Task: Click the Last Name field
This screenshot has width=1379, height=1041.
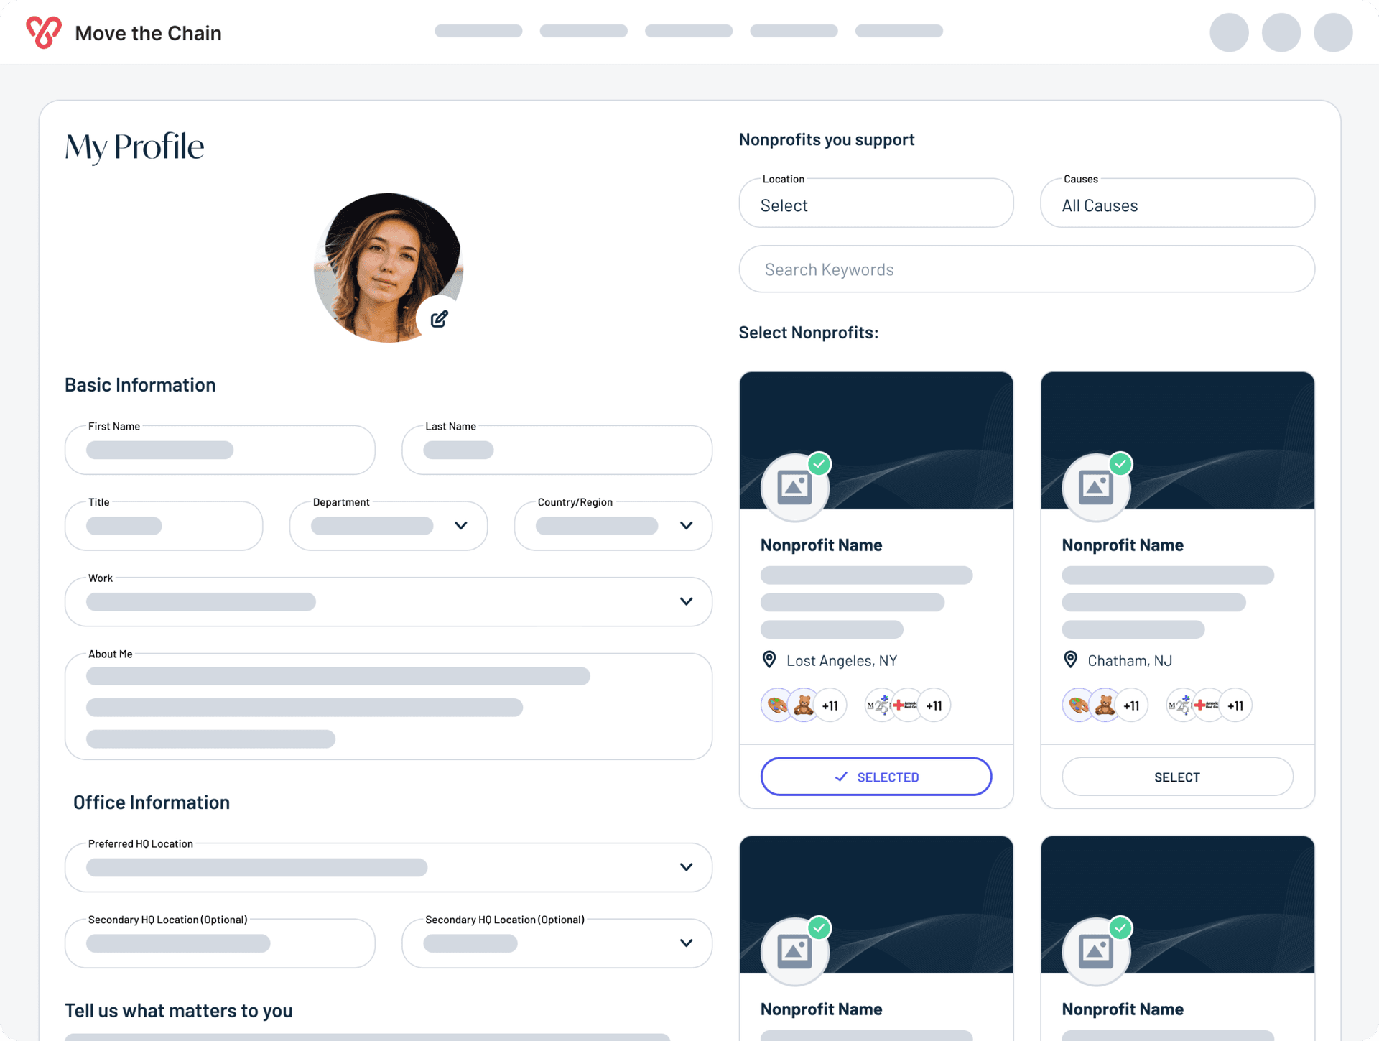Action: click(x=557, y=450)
